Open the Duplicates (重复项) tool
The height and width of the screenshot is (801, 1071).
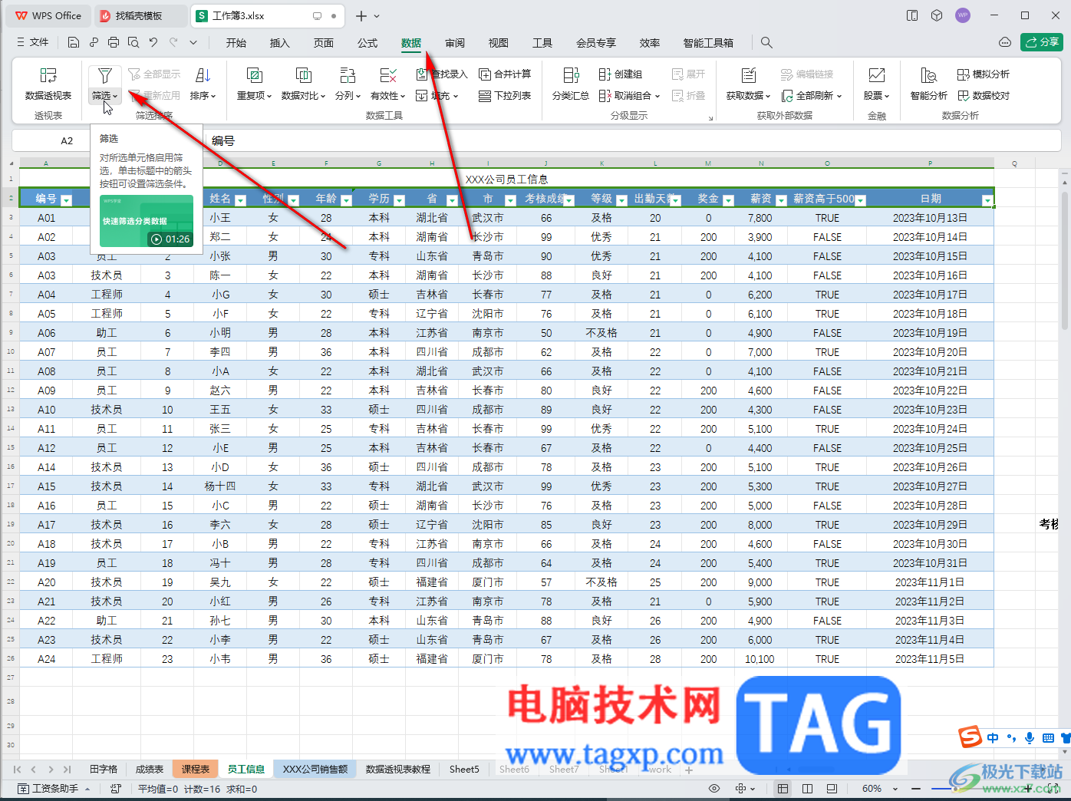[x=254, y=84]
